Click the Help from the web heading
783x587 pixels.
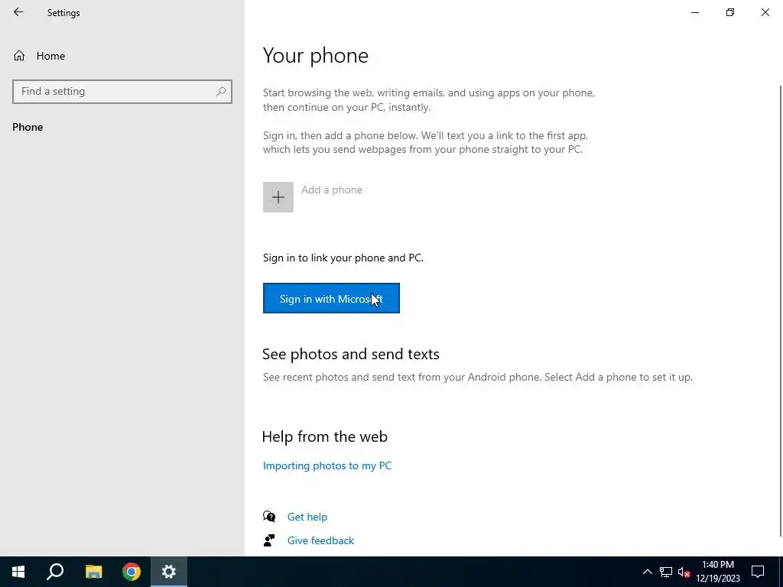click(324, 436)
